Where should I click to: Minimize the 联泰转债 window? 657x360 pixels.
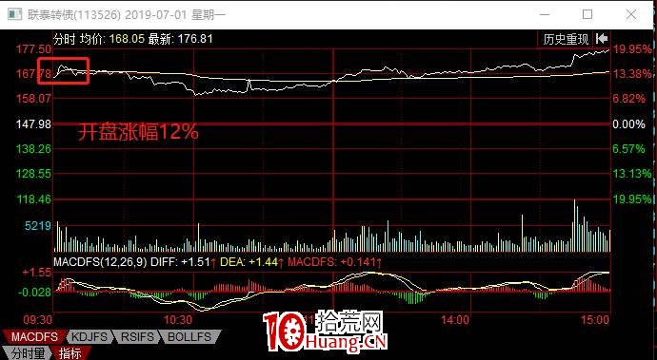pyautogui.click(x=545, y=14)
